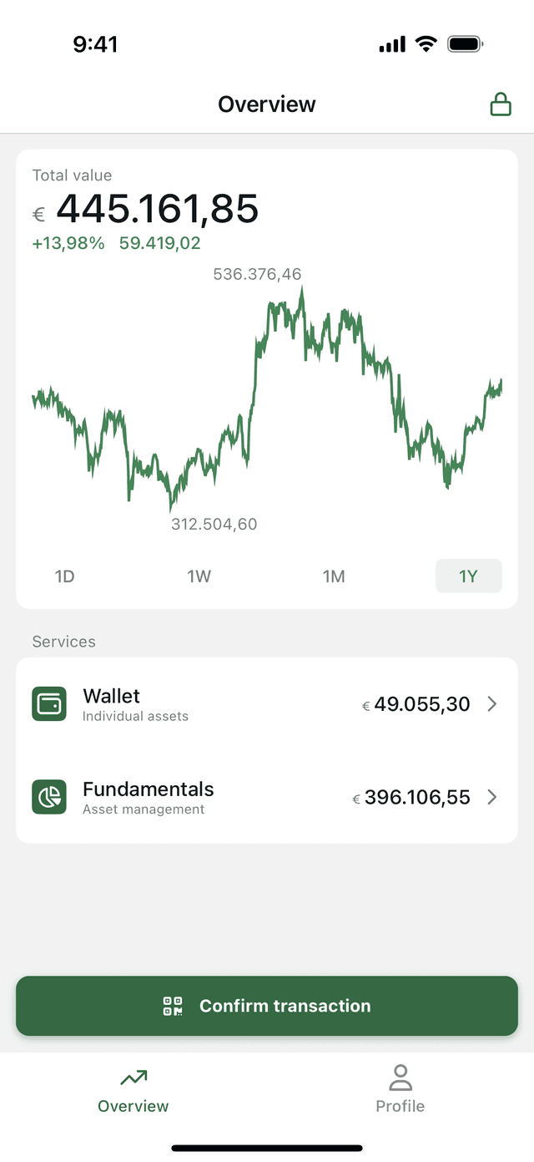Tap the battery indicator icon
Screen dimensions: 534x1162
(465, 44)
